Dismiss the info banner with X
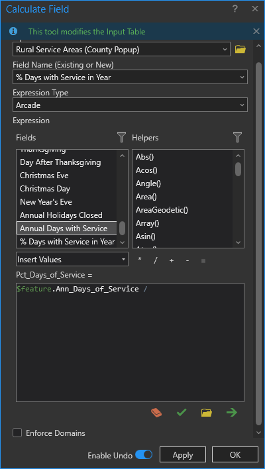The width and height of the screenshot is (265, 469). (256, 31)
